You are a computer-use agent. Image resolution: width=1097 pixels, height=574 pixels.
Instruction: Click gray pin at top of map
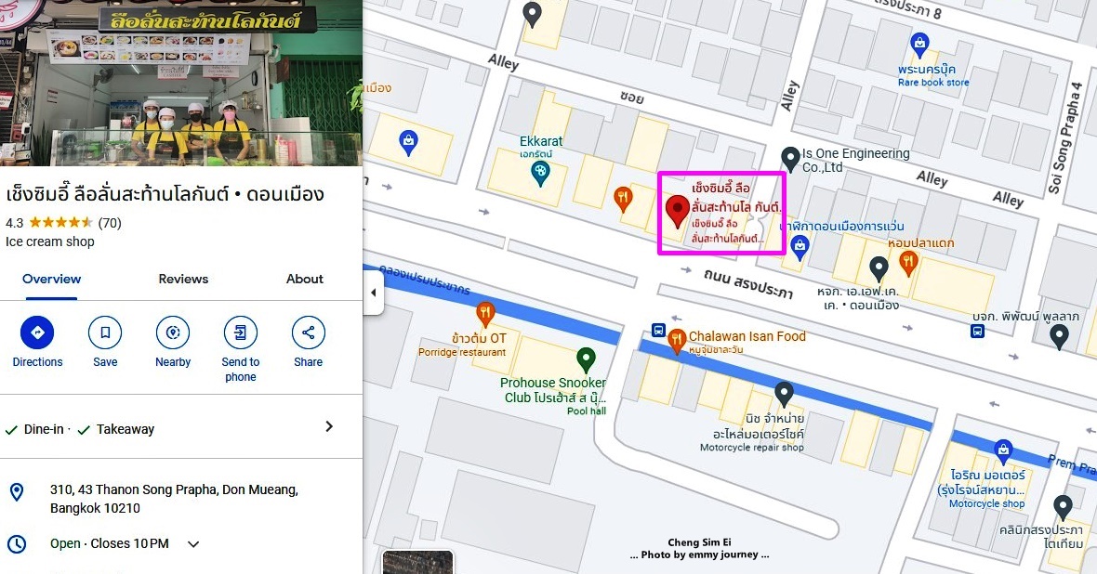point(532,15)
